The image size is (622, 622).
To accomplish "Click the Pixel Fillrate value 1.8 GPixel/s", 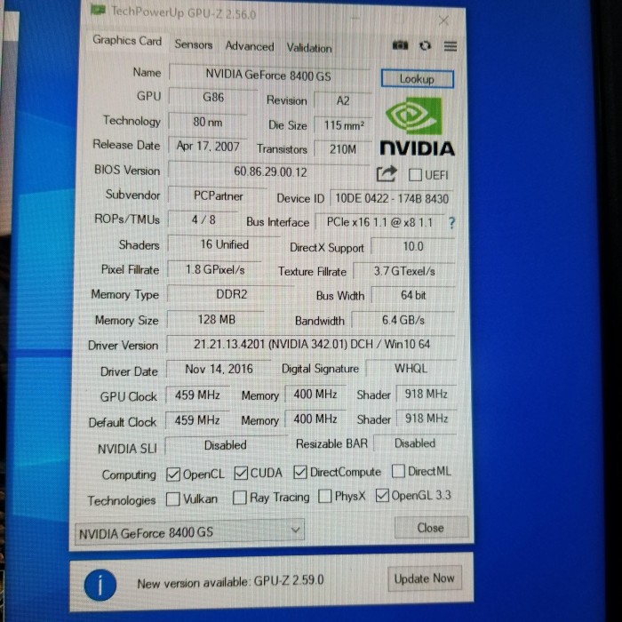I will 215,270.
